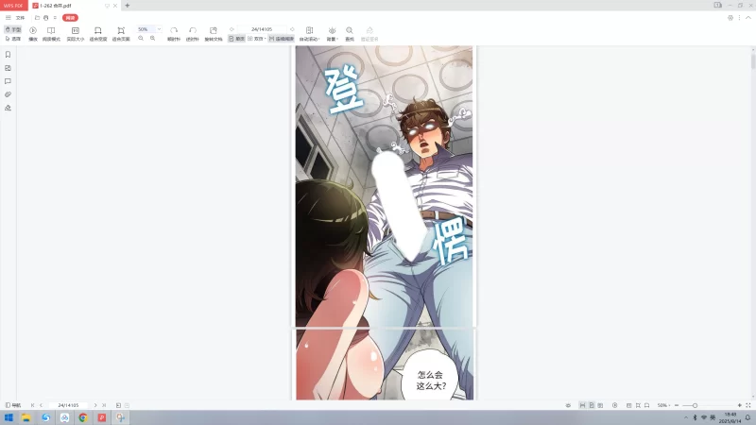Screen dimensions: 756x425
Task: Toggle two-page view in status bar
Action: coord(600,405)
